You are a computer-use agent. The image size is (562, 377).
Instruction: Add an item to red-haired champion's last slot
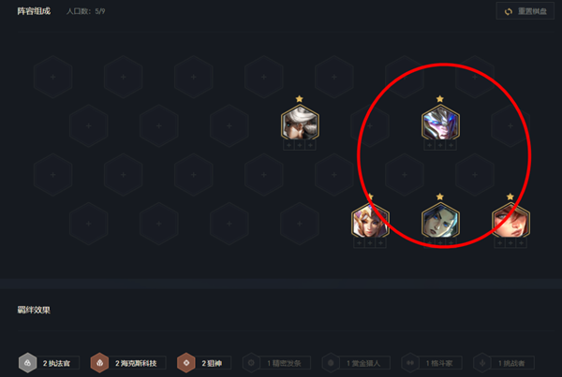[522, 243]
